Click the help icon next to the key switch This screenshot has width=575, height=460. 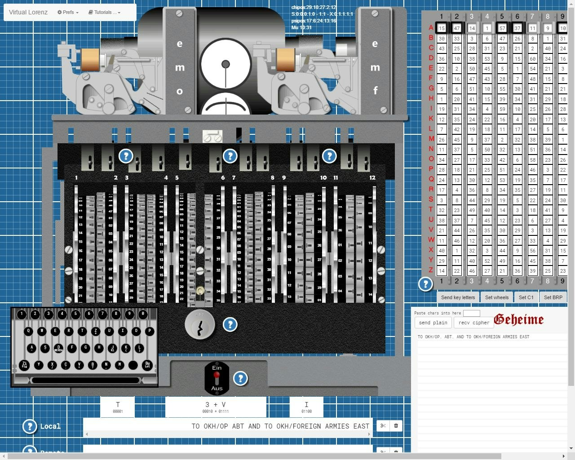coord(230,324)
